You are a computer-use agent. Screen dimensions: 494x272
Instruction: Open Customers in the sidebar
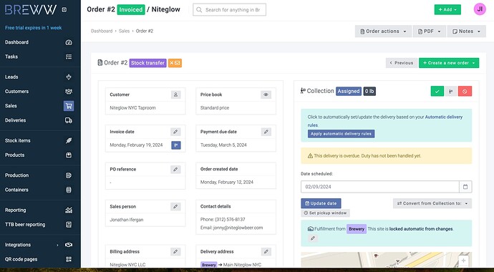coord(16,92)
